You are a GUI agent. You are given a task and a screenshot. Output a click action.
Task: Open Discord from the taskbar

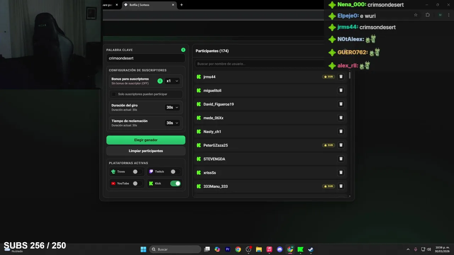pos(279,249)
